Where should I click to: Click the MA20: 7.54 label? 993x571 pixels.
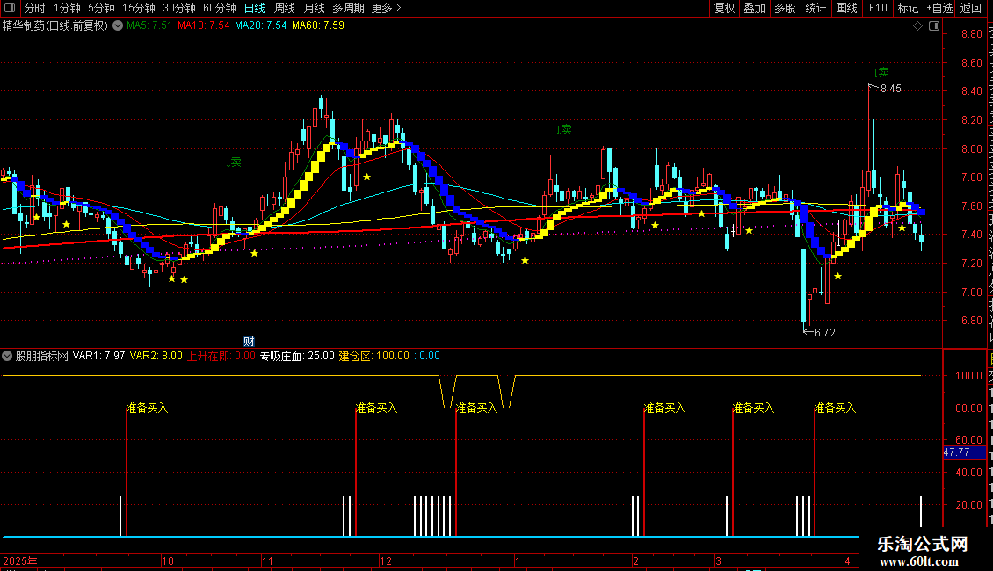coord(260,25)
